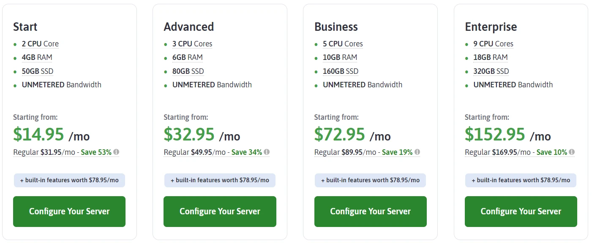Screen dimensions: 592x243
Task: Select the Start plan heading
Action: click(25, 27)
